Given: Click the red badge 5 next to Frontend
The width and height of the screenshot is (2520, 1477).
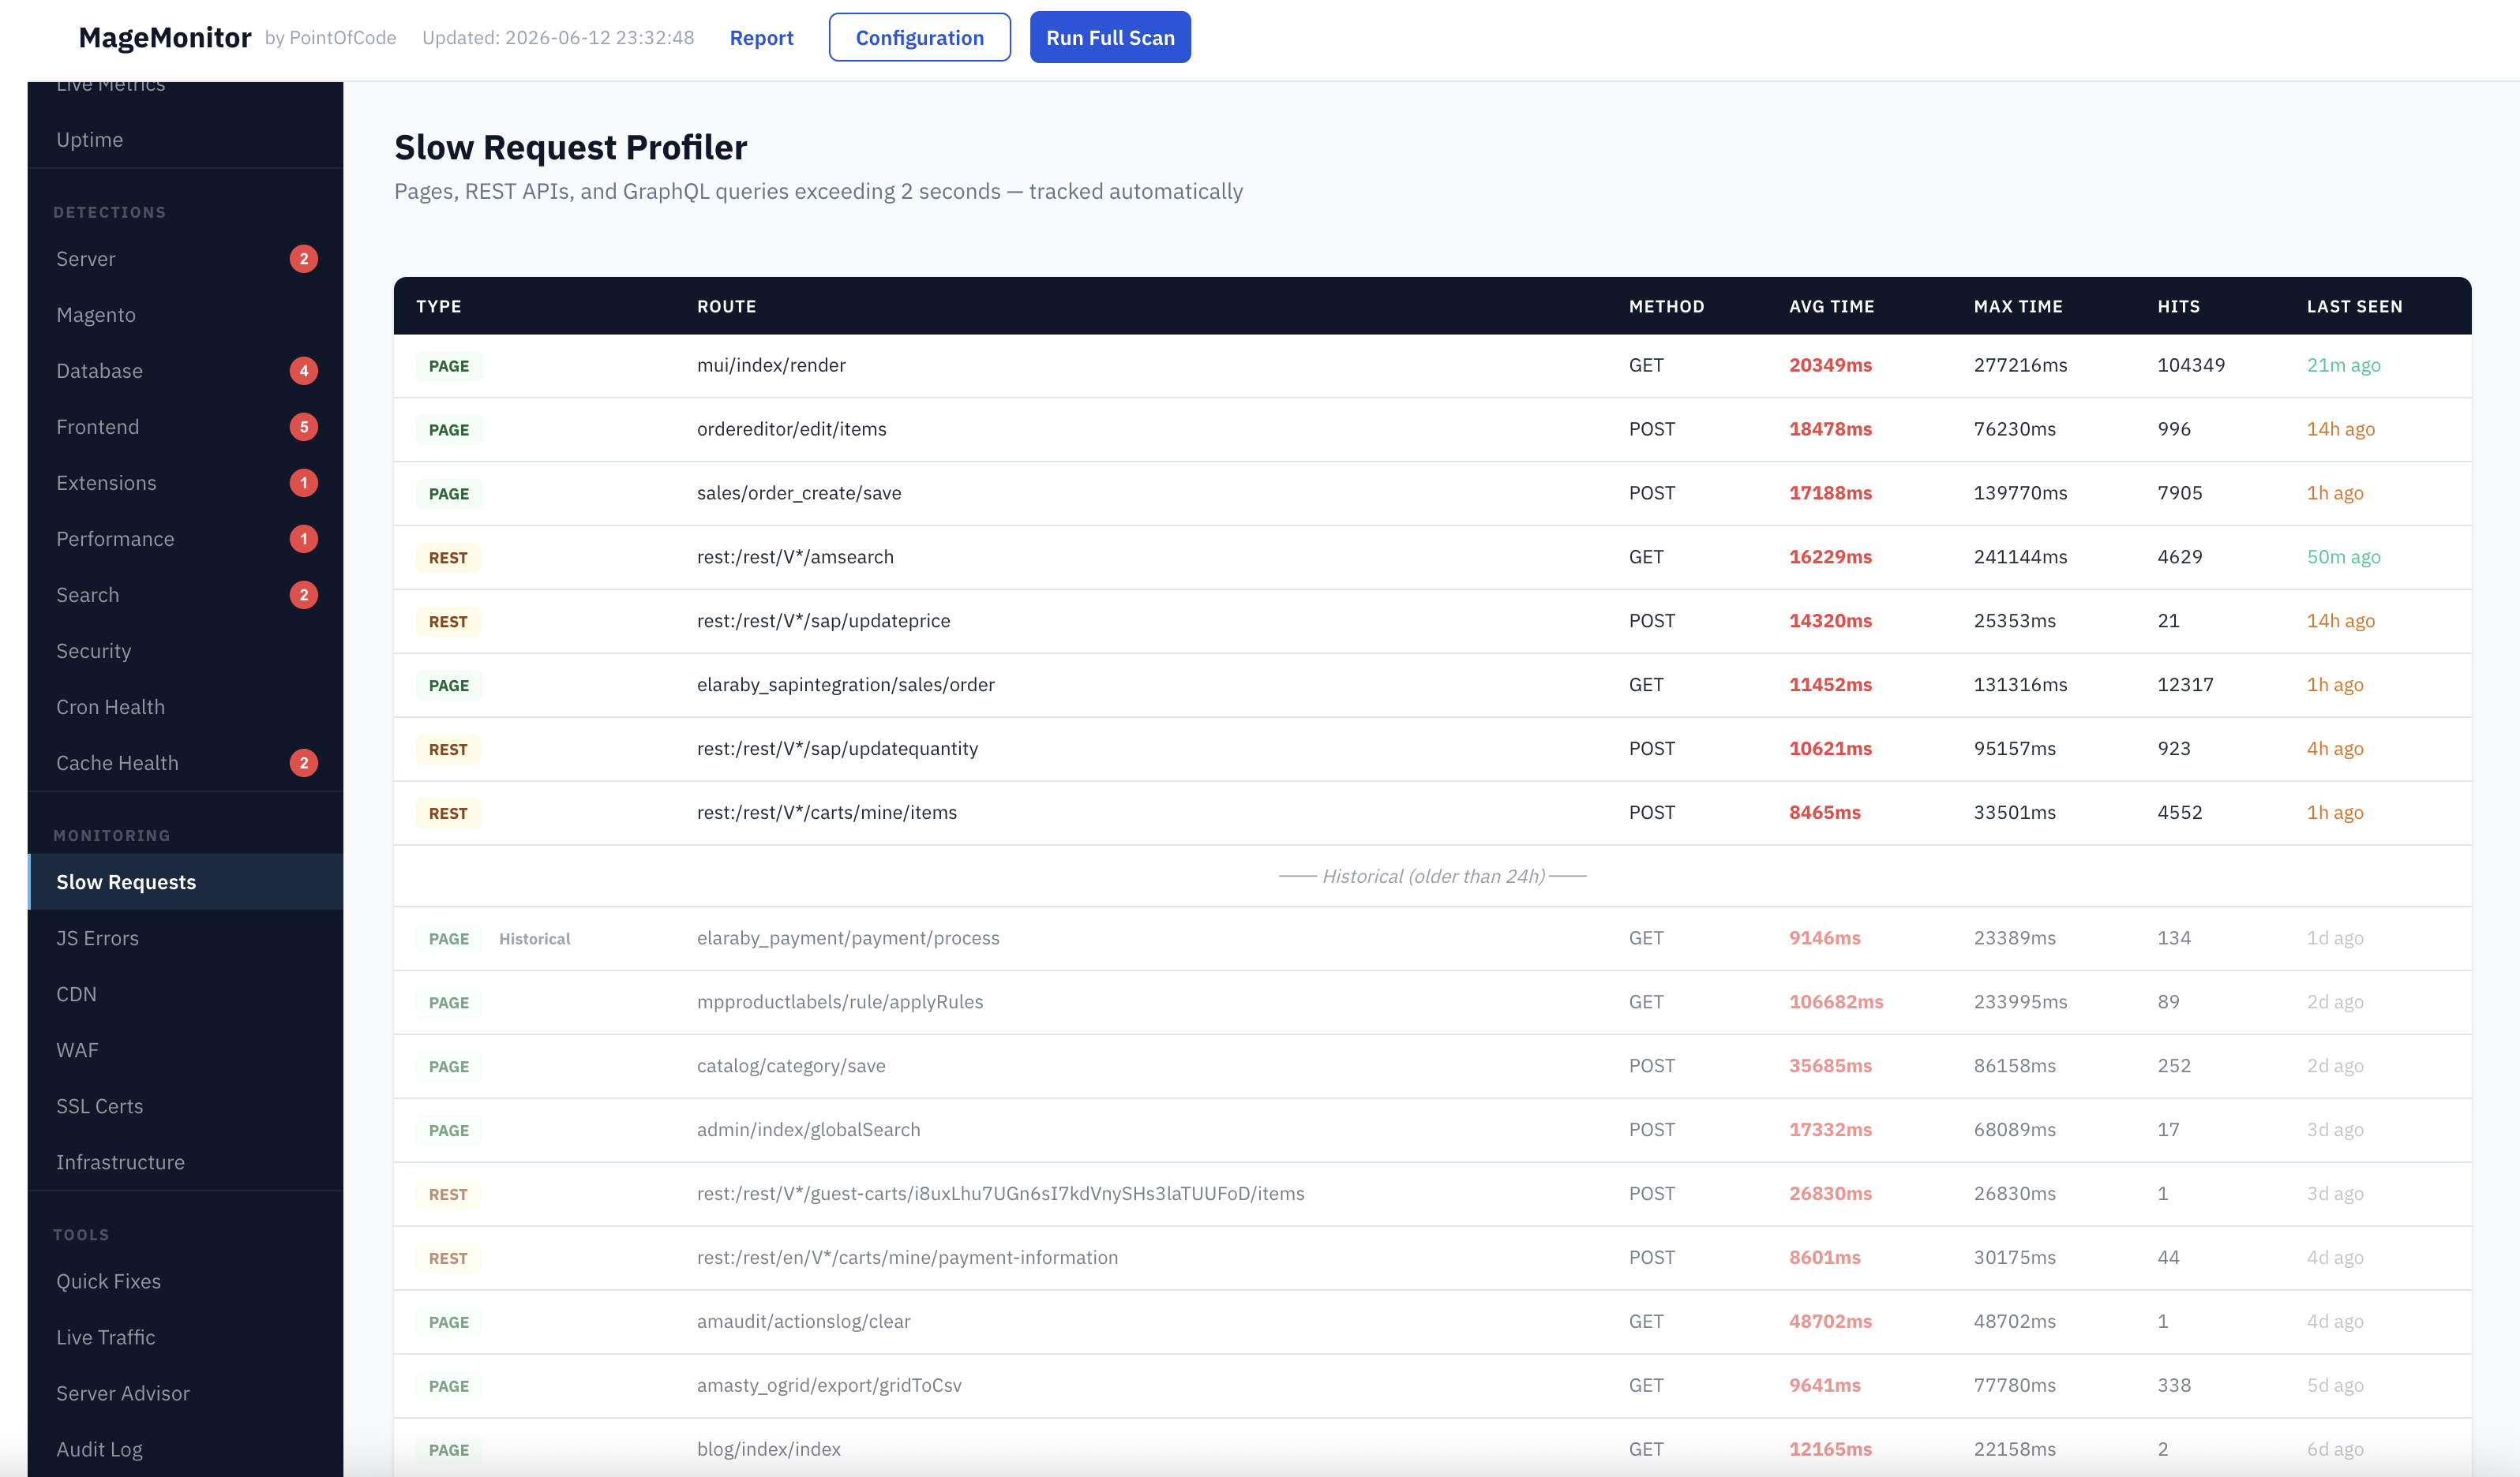Looking at the screenshot, I should coord(304,427).
